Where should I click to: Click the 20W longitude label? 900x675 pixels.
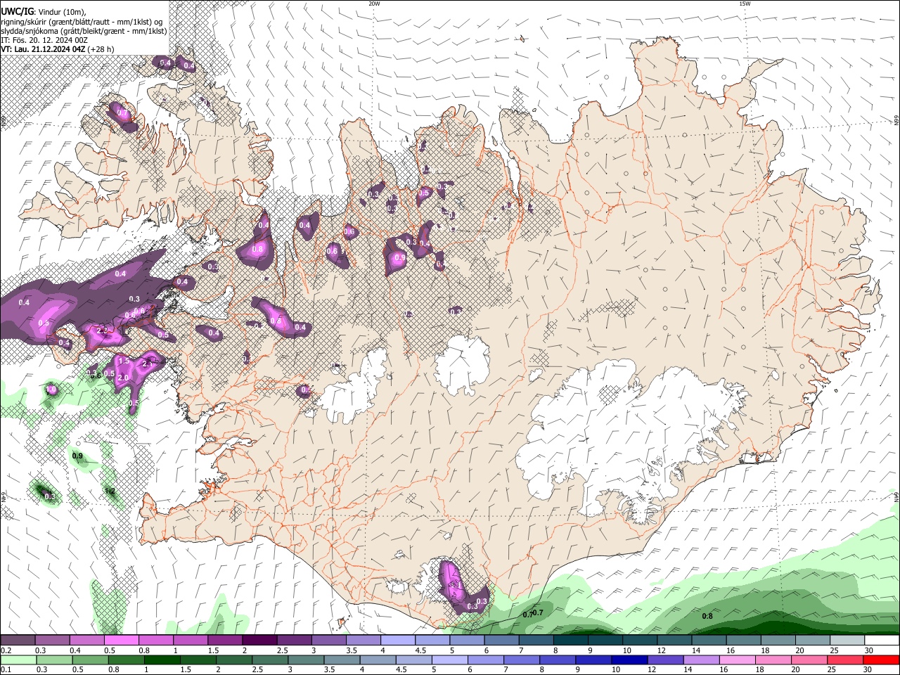tap(374, 4)
